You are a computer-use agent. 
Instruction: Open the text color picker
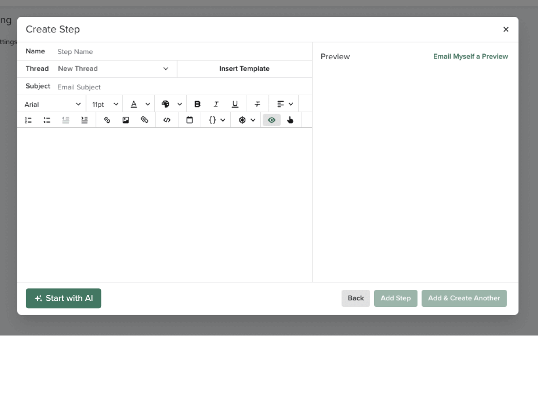[x=139, y=104]
